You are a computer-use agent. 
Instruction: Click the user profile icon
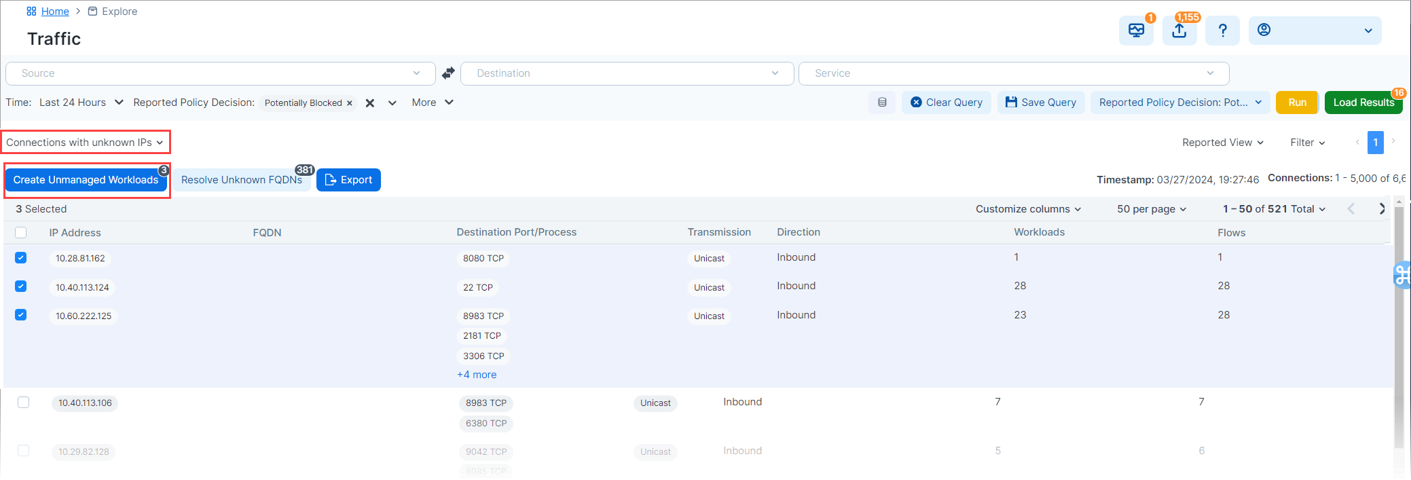[1264, 30]
